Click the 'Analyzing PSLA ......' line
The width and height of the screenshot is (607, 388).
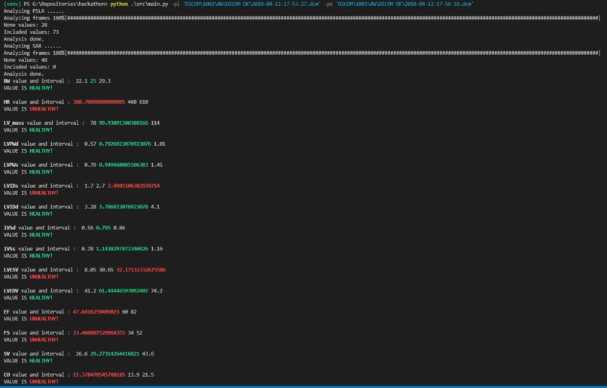(x=34, y=11)
